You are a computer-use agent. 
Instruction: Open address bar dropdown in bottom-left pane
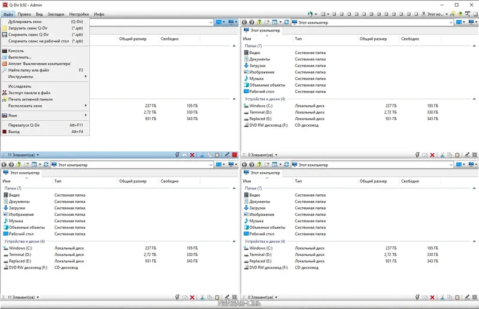pos(211,165)
